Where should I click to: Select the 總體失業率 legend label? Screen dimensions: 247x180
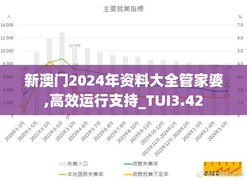click(145, 164)
